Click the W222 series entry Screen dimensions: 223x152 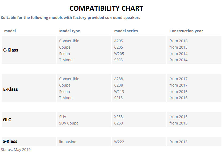119,142
